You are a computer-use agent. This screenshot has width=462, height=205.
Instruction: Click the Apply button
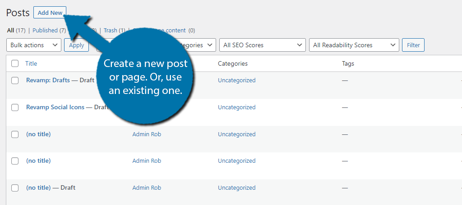coord(76,45)
